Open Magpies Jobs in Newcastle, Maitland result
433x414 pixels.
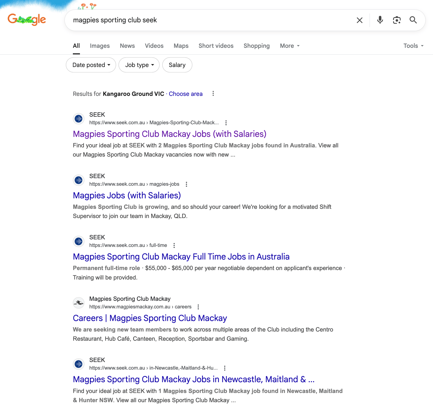(194, 379)
